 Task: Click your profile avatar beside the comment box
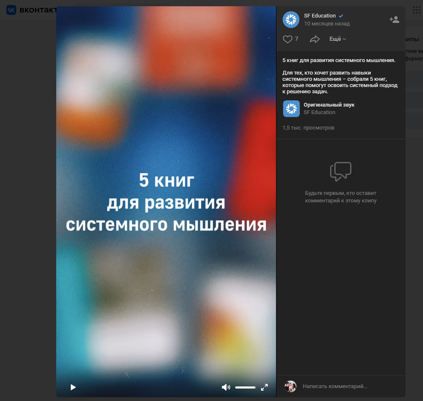click(x=291, y=386)
